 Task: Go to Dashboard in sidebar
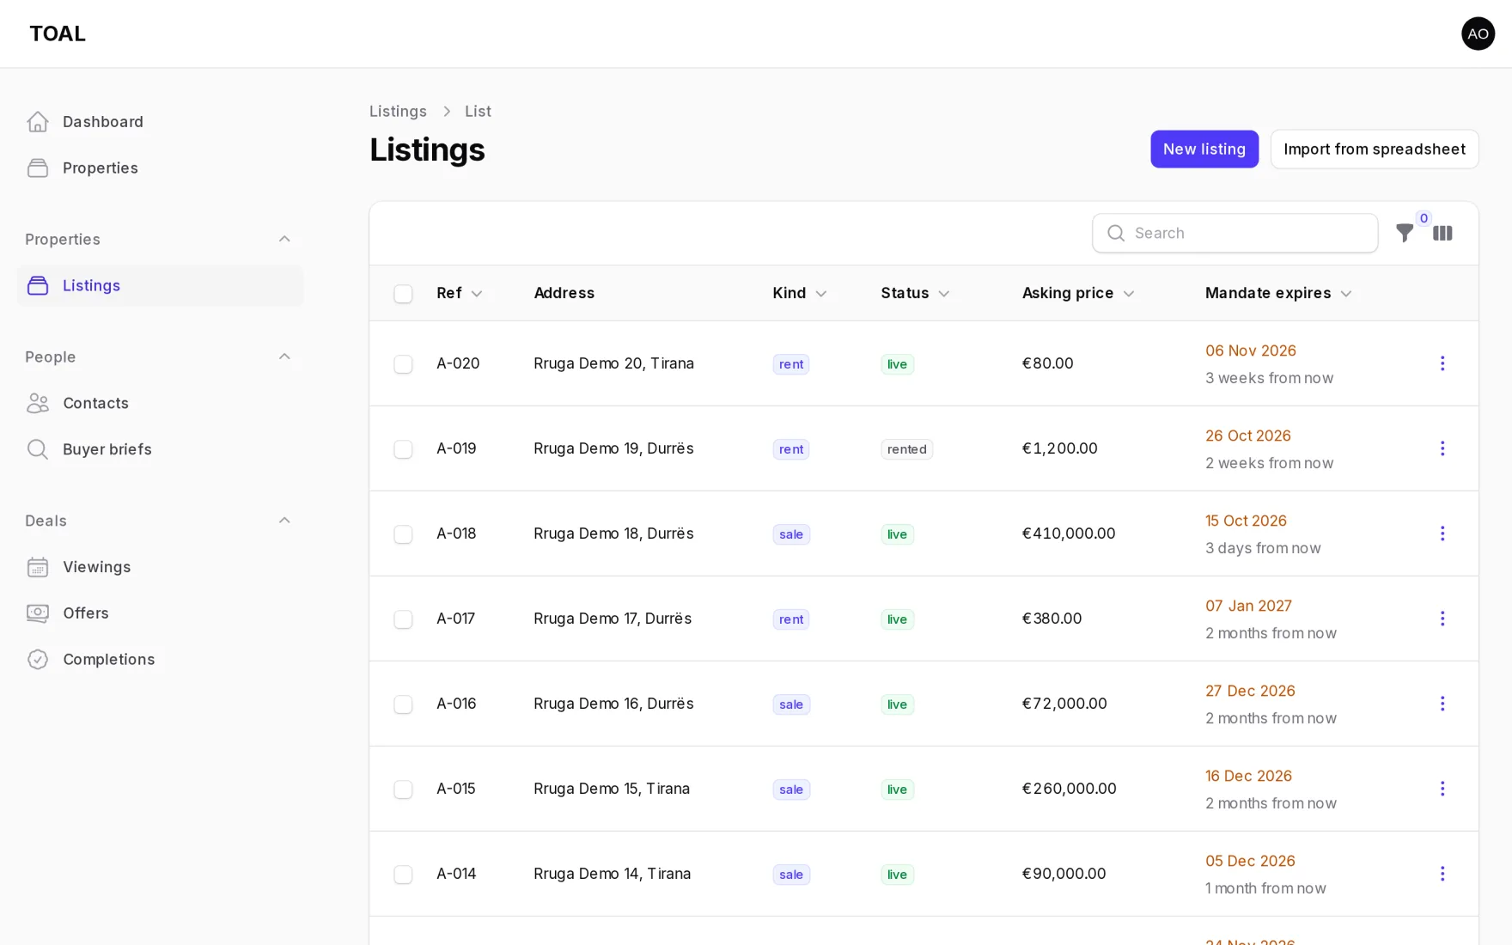coord(160,122)
